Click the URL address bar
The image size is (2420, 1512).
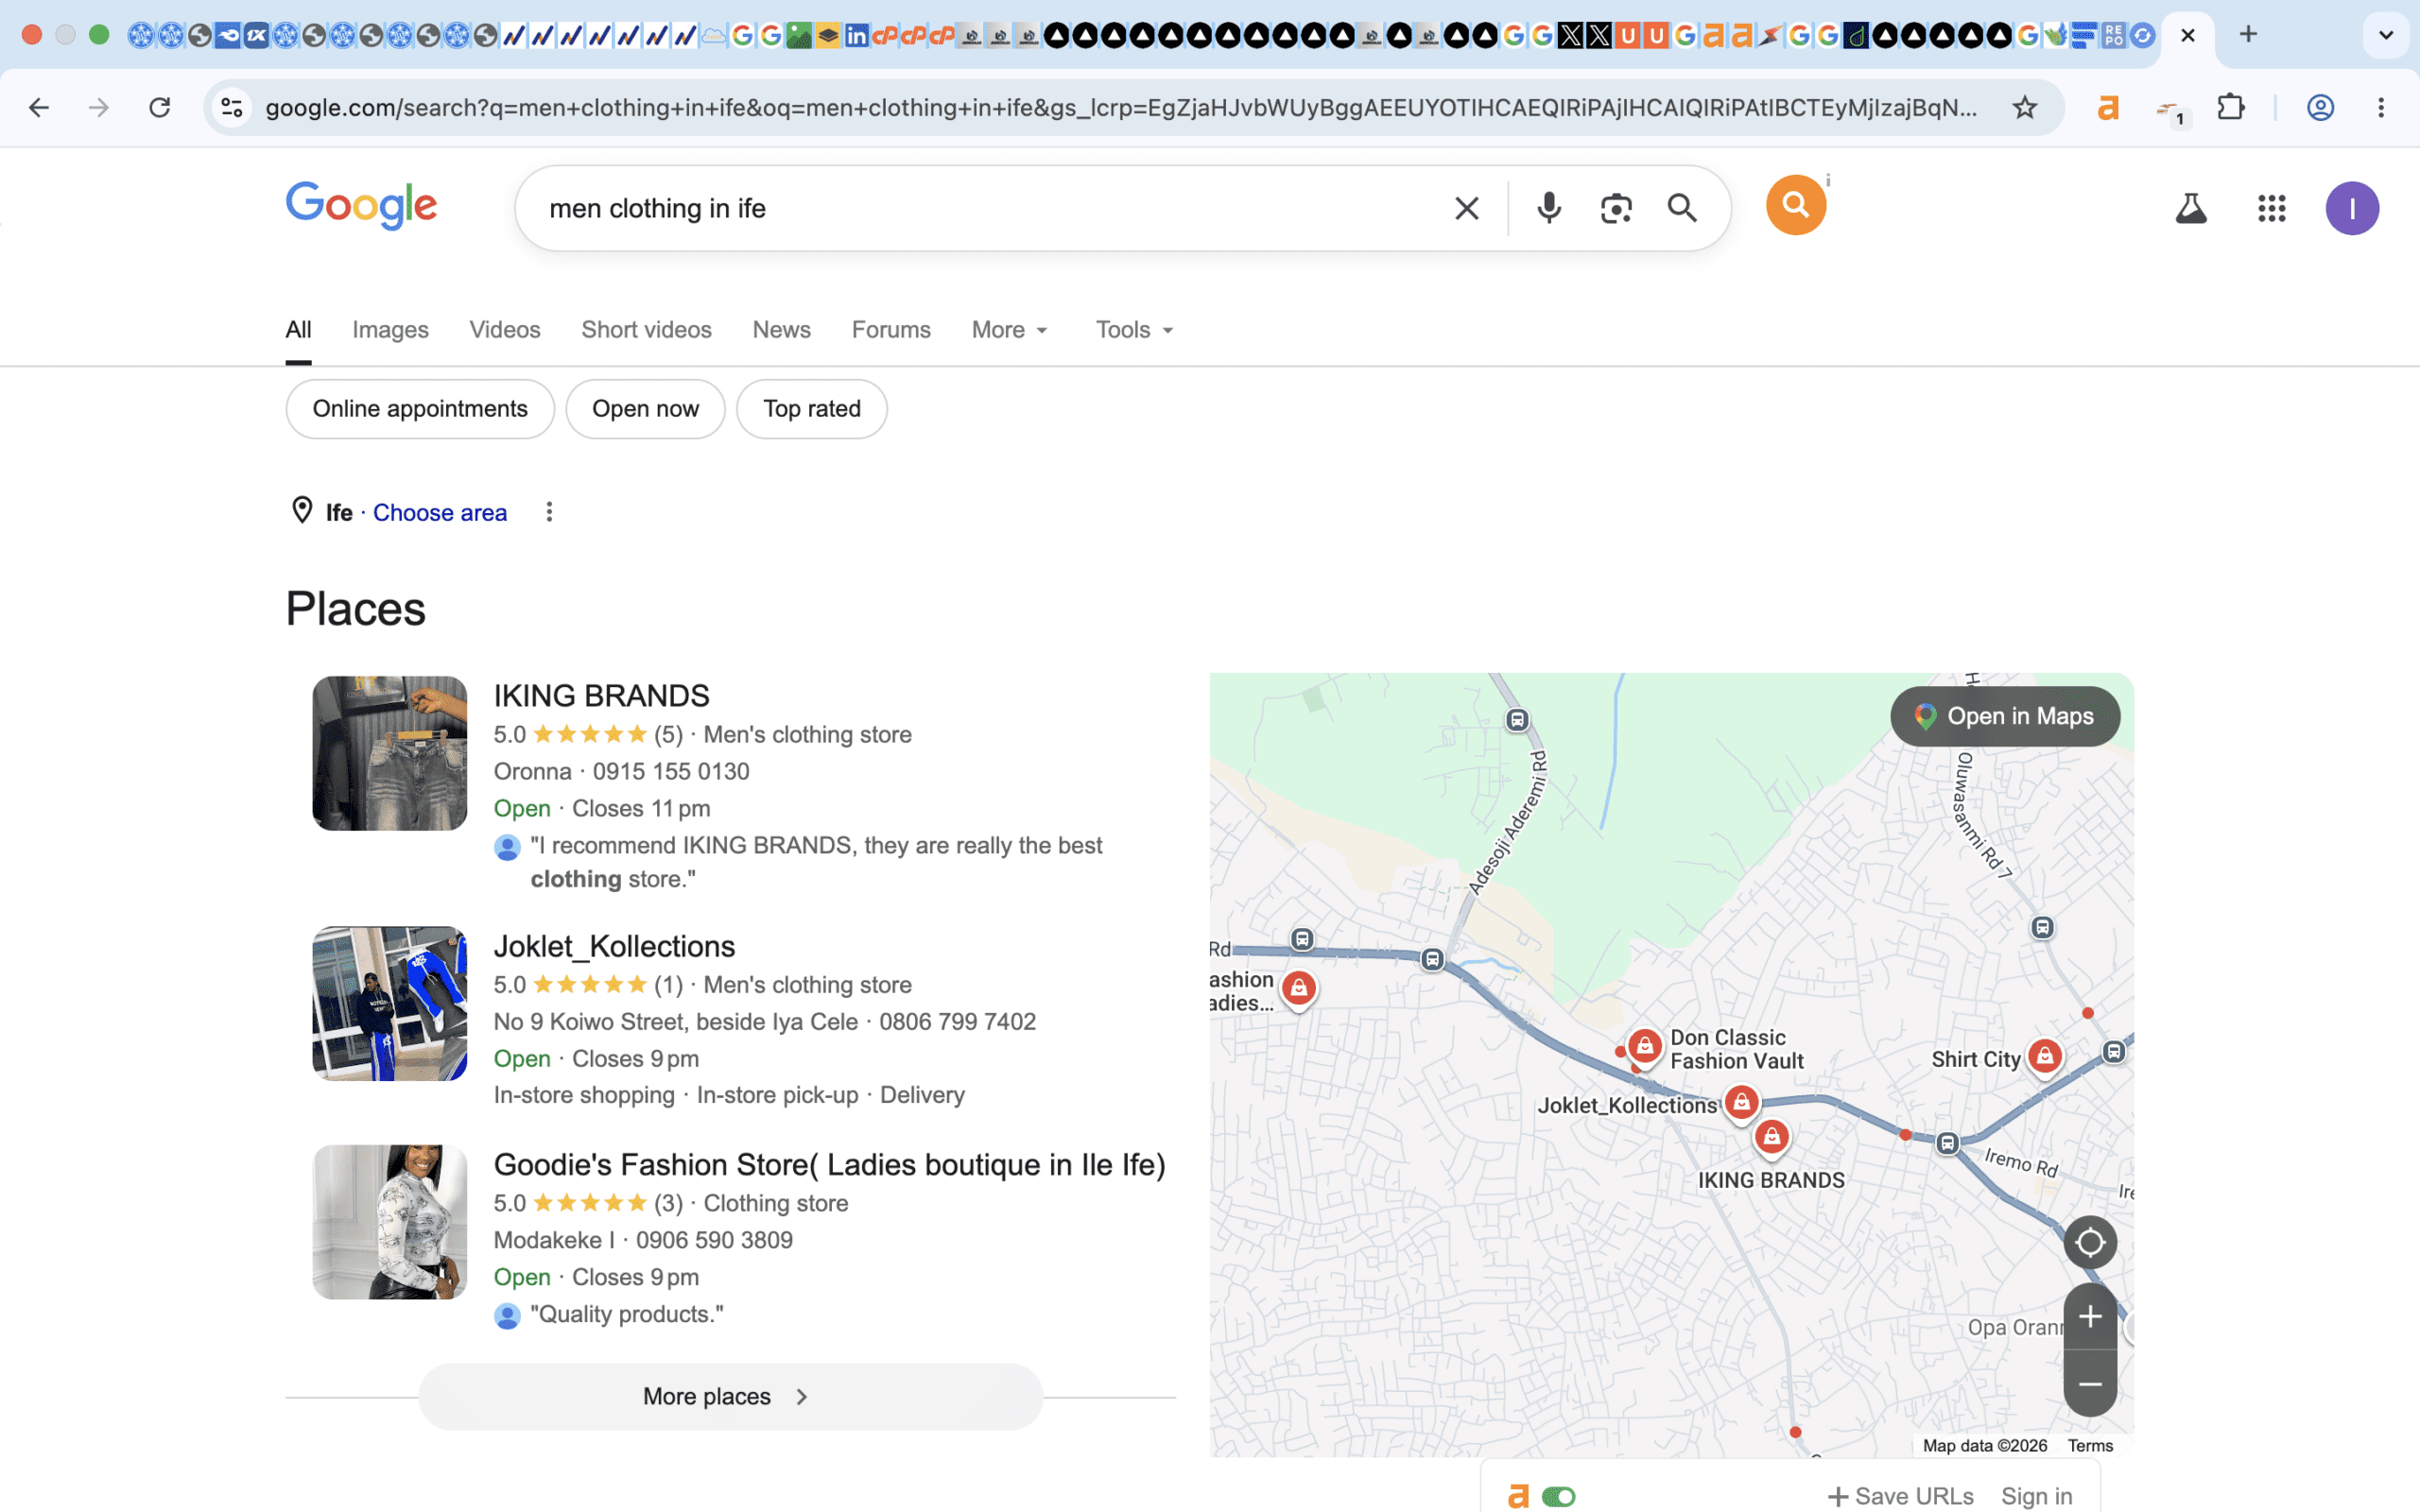1122,108
